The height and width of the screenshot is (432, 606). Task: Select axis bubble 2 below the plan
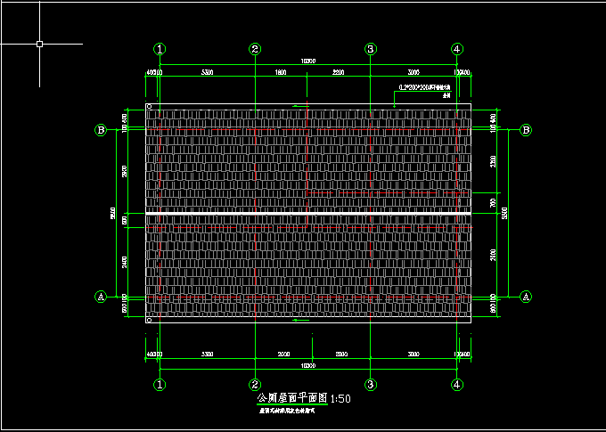point(255,385)
